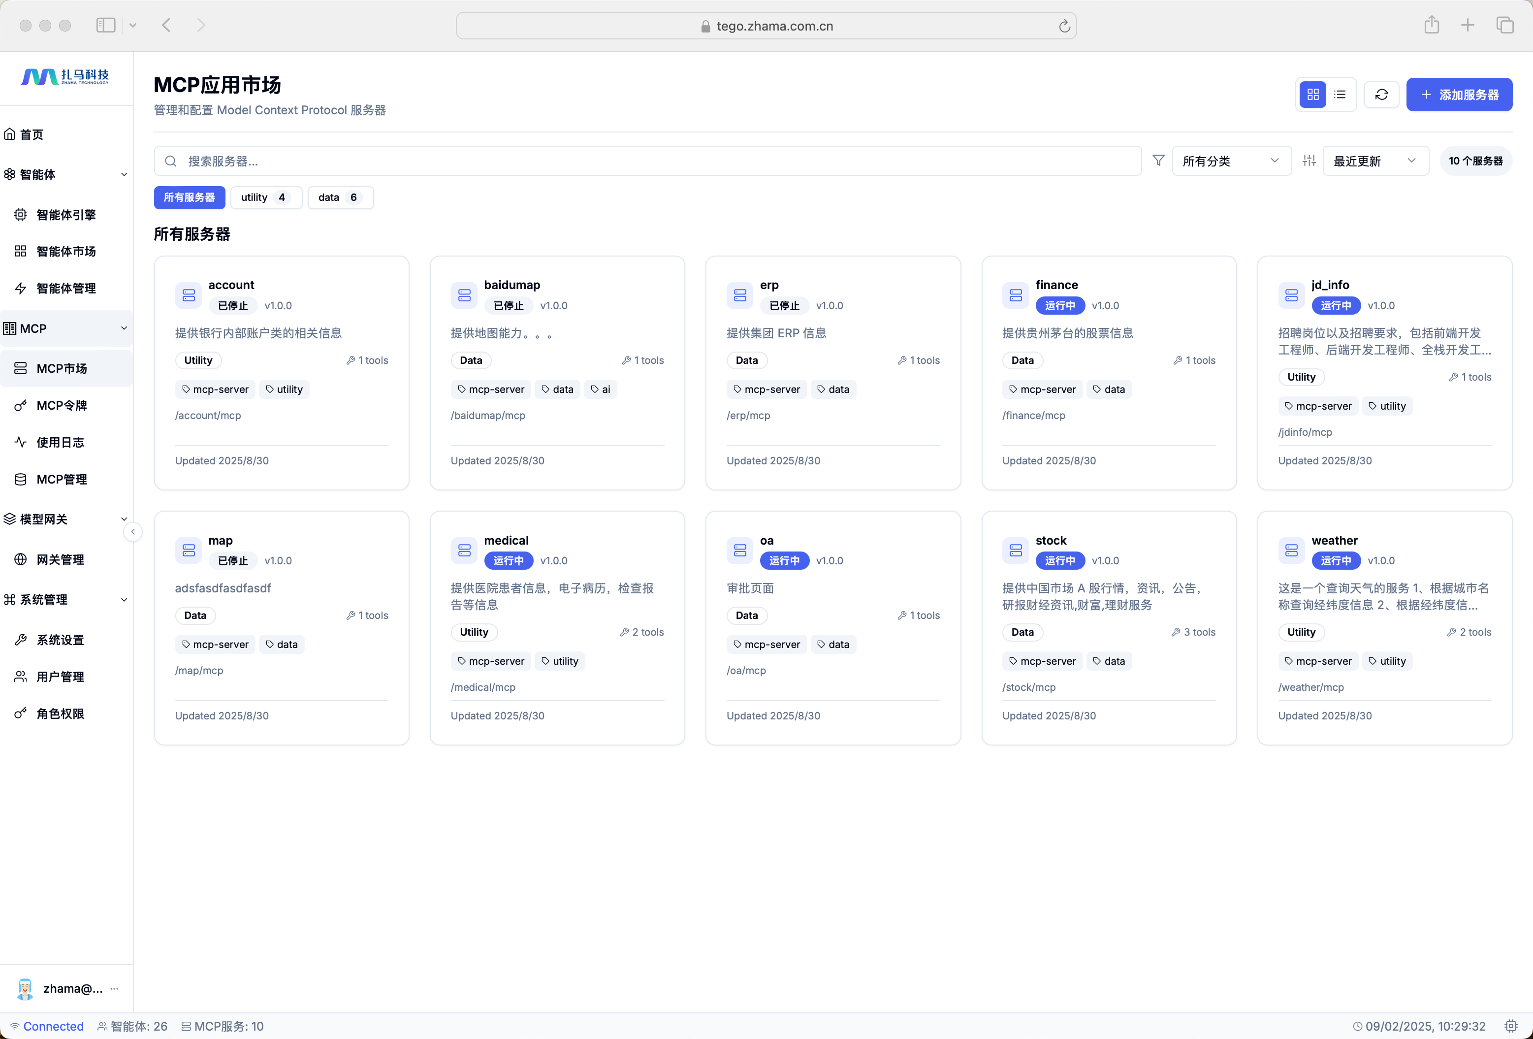Click the refresh servers icon

(1381, 95)
